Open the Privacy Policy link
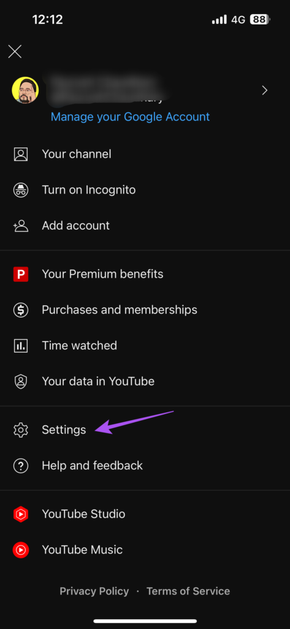This screenshot has height=629, width=290. click(94, 592)
